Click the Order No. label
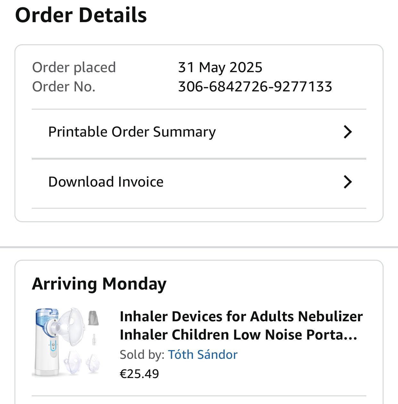 point(64,87)
